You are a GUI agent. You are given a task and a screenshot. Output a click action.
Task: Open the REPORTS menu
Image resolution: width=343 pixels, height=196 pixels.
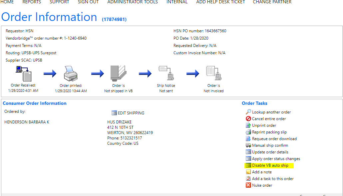tap(32, 2)
